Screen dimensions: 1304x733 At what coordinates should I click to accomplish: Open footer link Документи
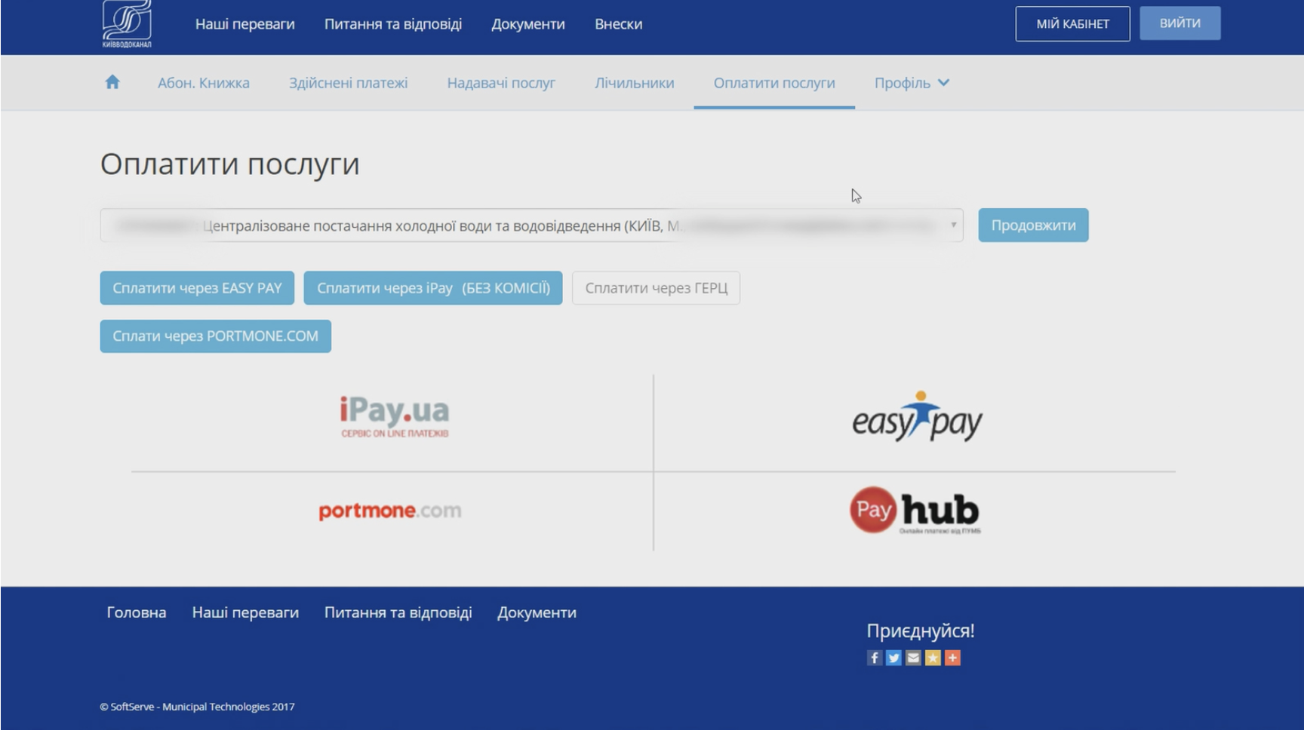[537, 613]
